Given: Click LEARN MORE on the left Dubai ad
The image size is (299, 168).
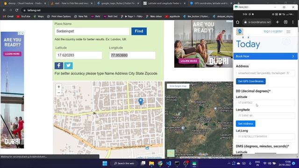Looking at the screenshot, I should (13, 54).
